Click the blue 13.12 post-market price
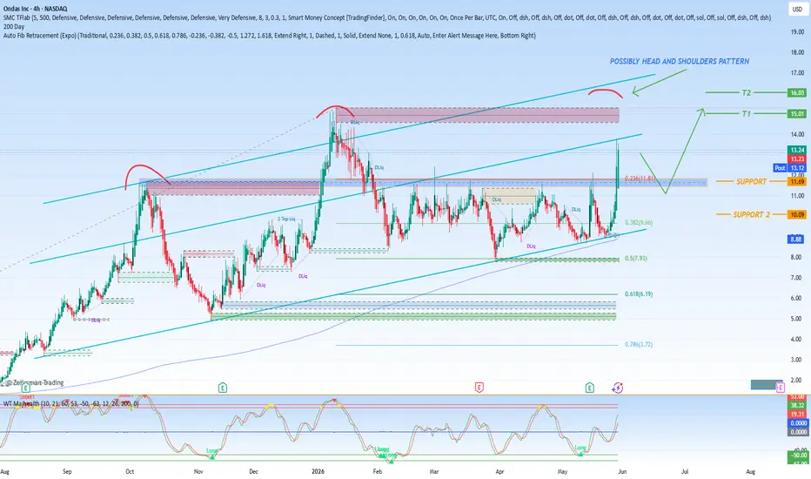Image resolution: width=811 pixels, height=479 pixels. pos(796,168)
